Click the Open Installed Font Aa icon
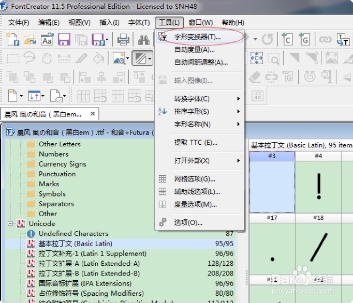Screen dimensions: 353x303 47,39
